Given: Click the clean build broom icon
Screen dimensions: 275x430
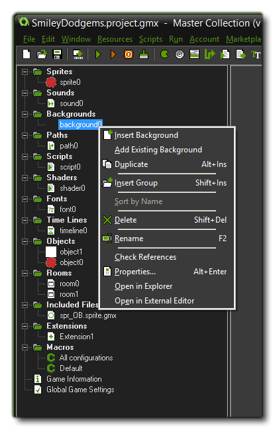Looking at the screenshot, I should [143, 54].
